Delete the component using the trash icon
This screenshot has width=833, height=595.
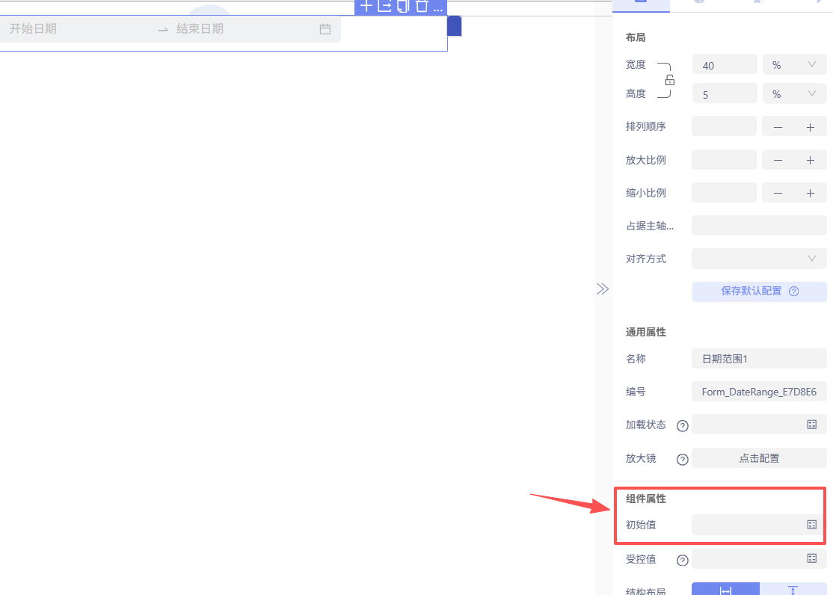[421, 7]
